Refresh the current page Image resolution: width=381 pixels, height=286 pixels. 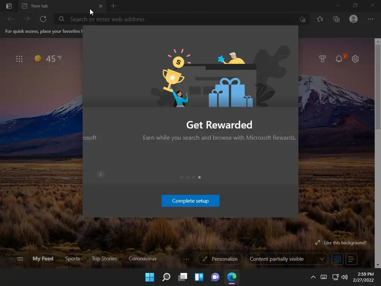click(x=43, y=19)
